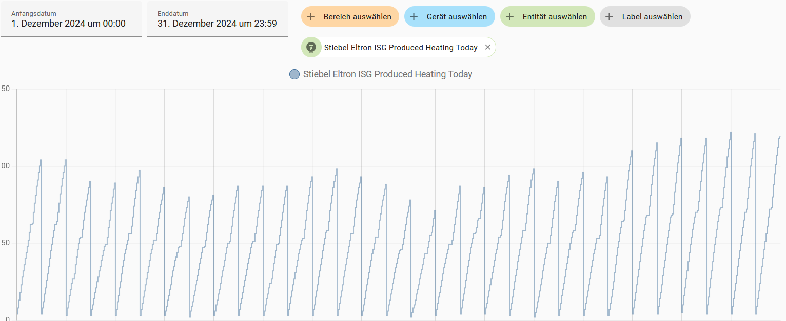Open the Enddatum date picker
The width and height of the screenshot is (786, 321).
click(218, 19)
